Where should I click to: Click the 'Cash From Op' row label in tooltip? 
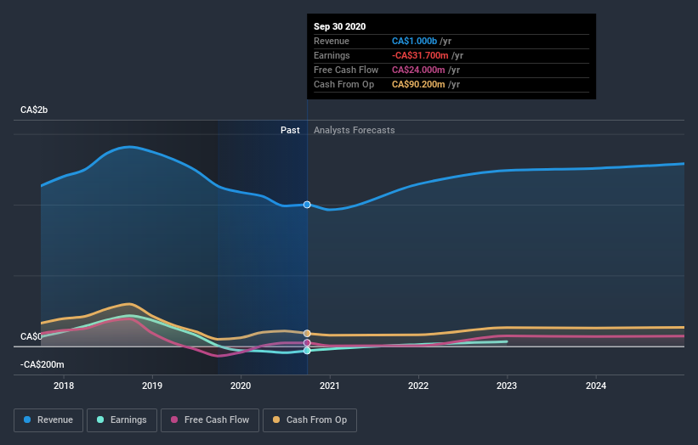coord(343,84)
